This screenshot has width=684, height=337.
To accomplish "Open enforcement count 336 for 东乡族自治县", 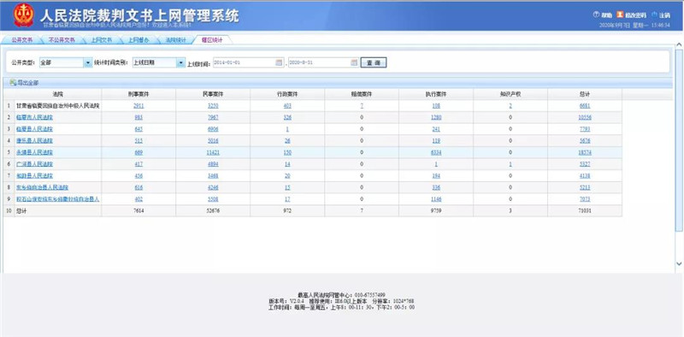I will [x=436, y=187].
